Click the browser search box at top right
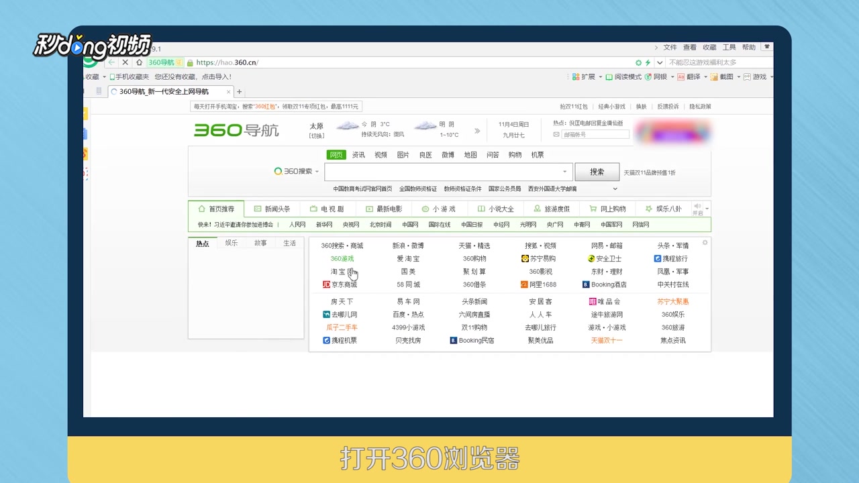 point(718,62)
